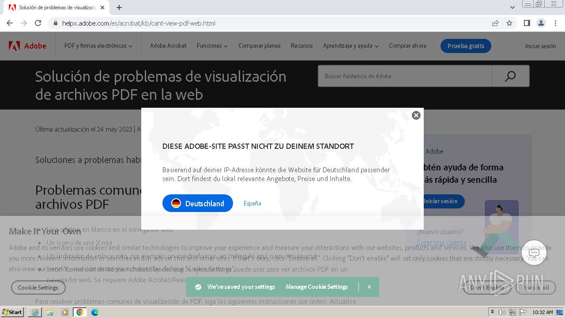Click Prueba gratis button
Viewport: 565px width, 318px height.
coord(466,46)
